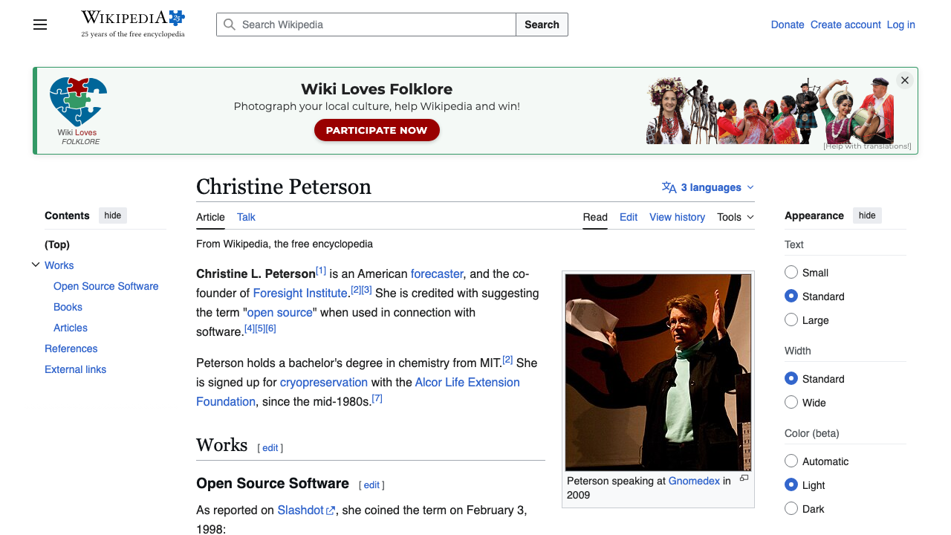
Task: Open the Edit tab
Action: pyautogui.click(x=629, y=217)
